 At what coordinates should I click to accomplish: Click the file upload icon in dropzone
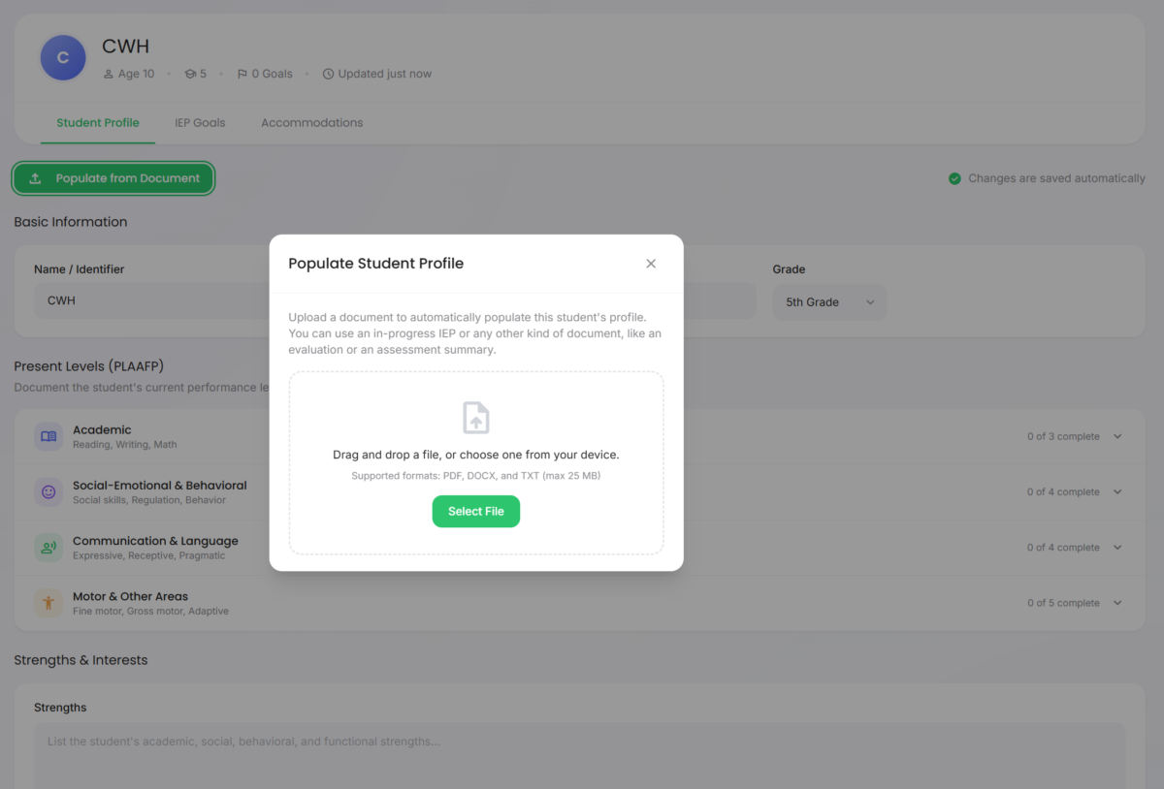[475, 418]
